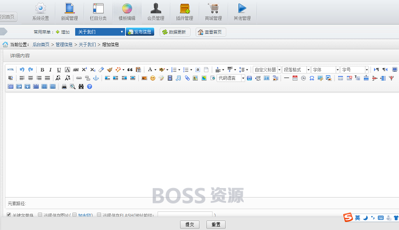Open search and replace binoculars
This screenshot has height=230, width=399.
(81, 87)
